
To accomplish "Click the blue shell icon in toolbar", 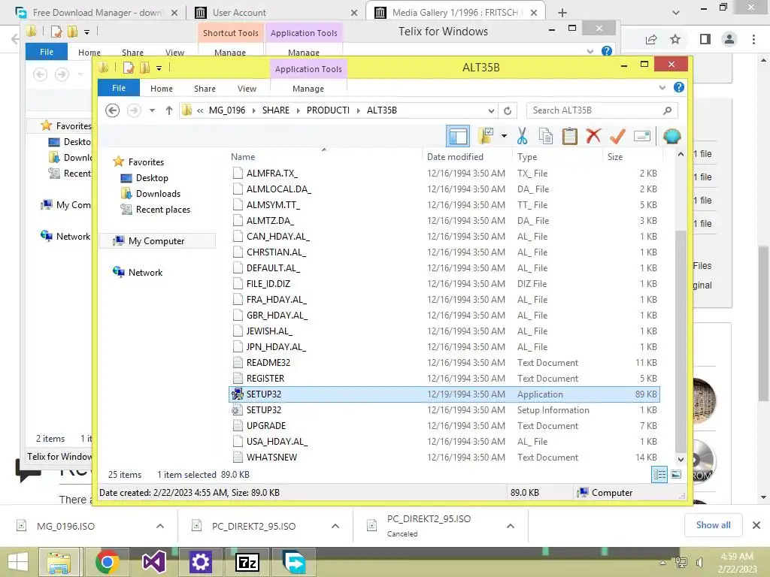I will tap(671, 136).
